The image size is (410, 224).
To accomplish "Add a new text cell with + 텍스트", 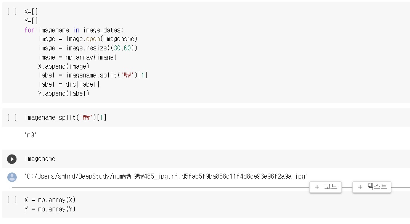I will (371, 187).
